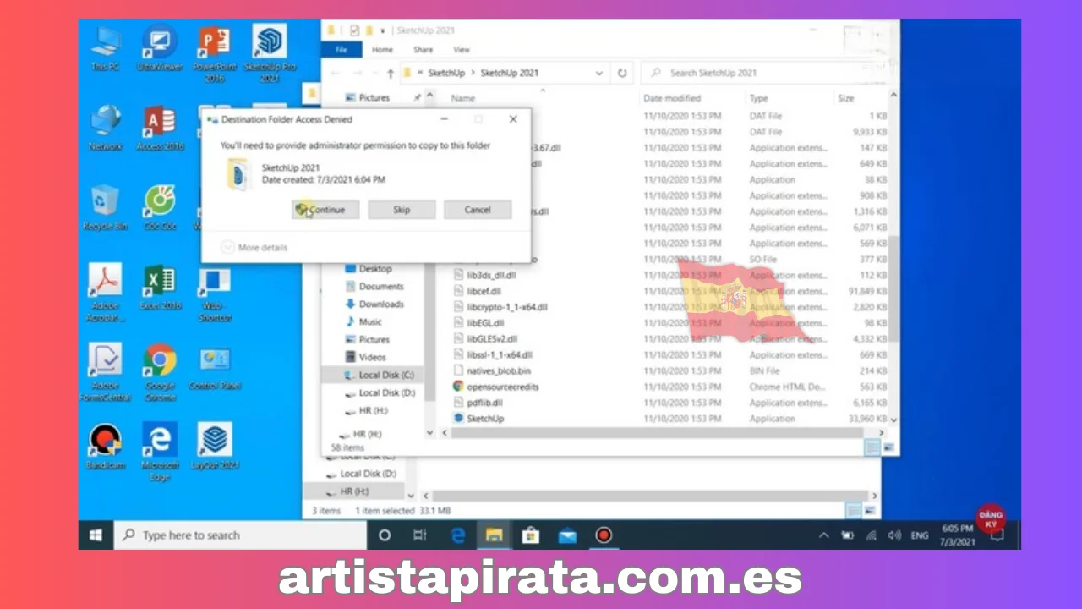
Task: Select Downloads in the navigation pane
Action: click(x=381, y=304)
